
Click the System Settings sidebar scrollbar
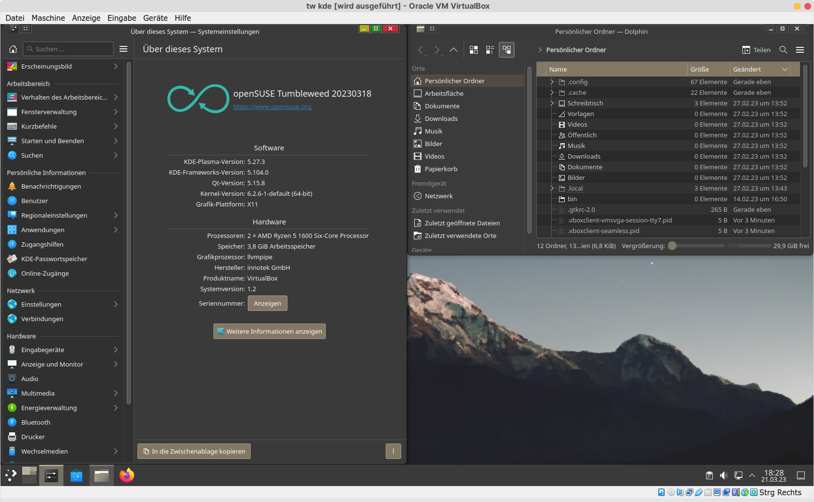[129, 232]
